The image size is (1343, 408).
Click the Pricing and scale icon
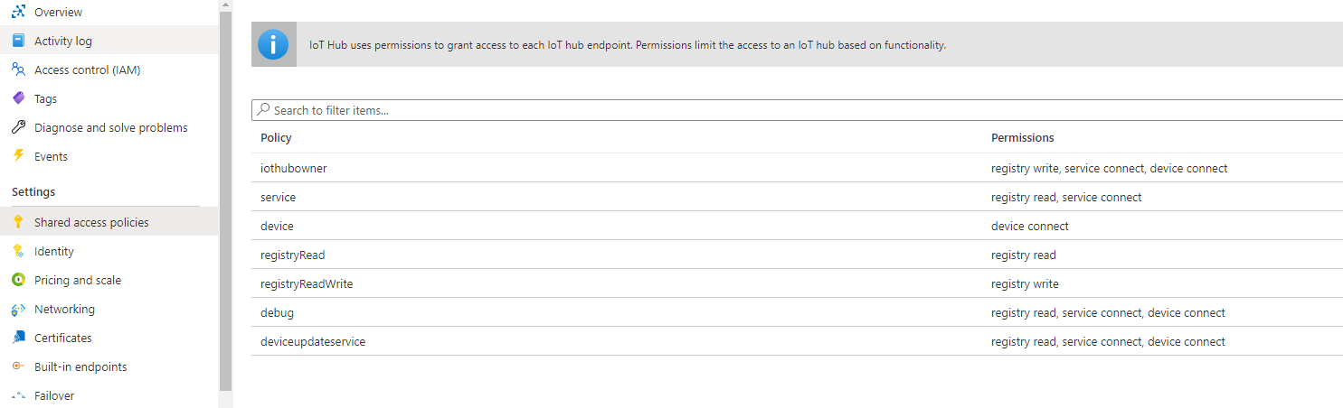click(x=18, y=280)
